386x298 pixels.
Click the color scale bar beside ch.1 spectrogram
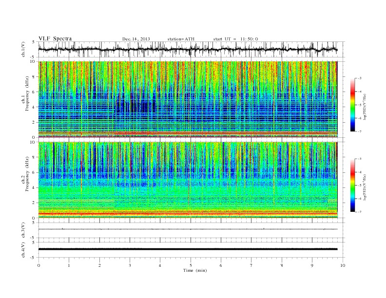[x=352, y=105]
